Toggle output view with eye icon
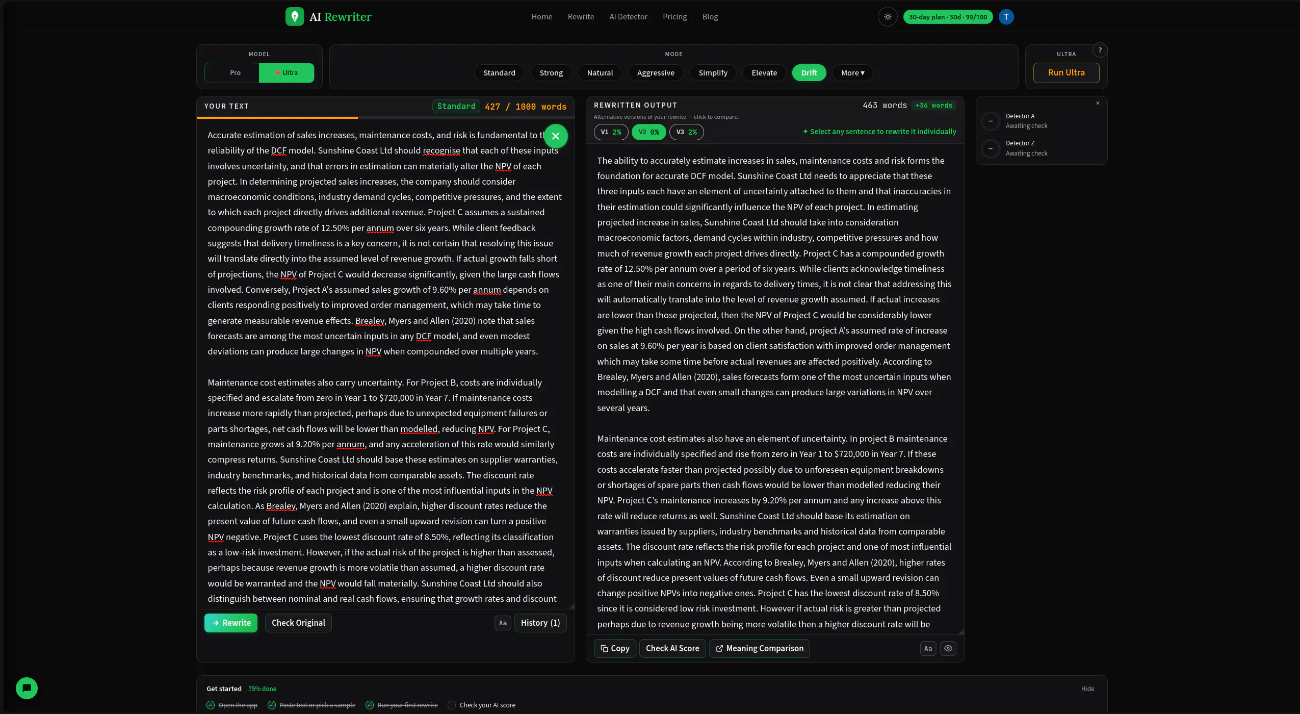 [948, 648]
